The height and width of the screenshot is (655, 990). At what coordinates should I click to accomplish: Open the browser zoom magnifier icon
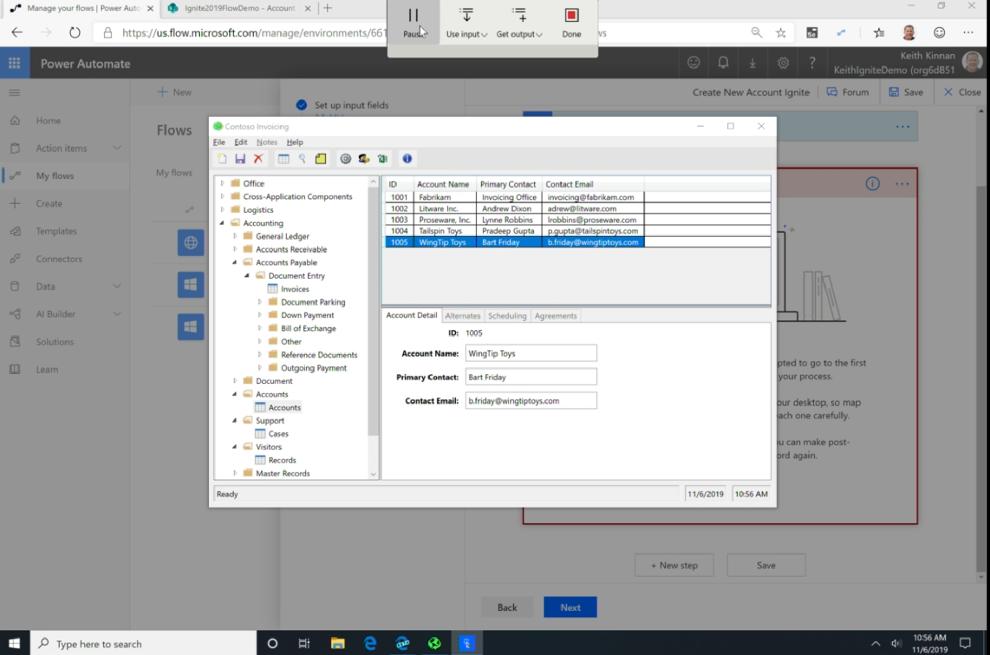(756, 32)
